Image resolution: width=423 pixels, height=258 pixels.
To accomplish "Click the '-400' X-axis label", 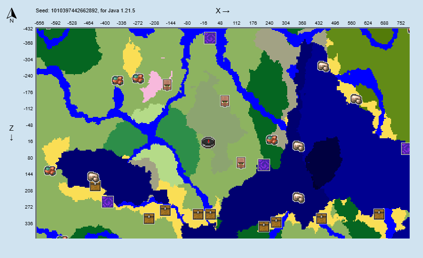I will 105,23.
